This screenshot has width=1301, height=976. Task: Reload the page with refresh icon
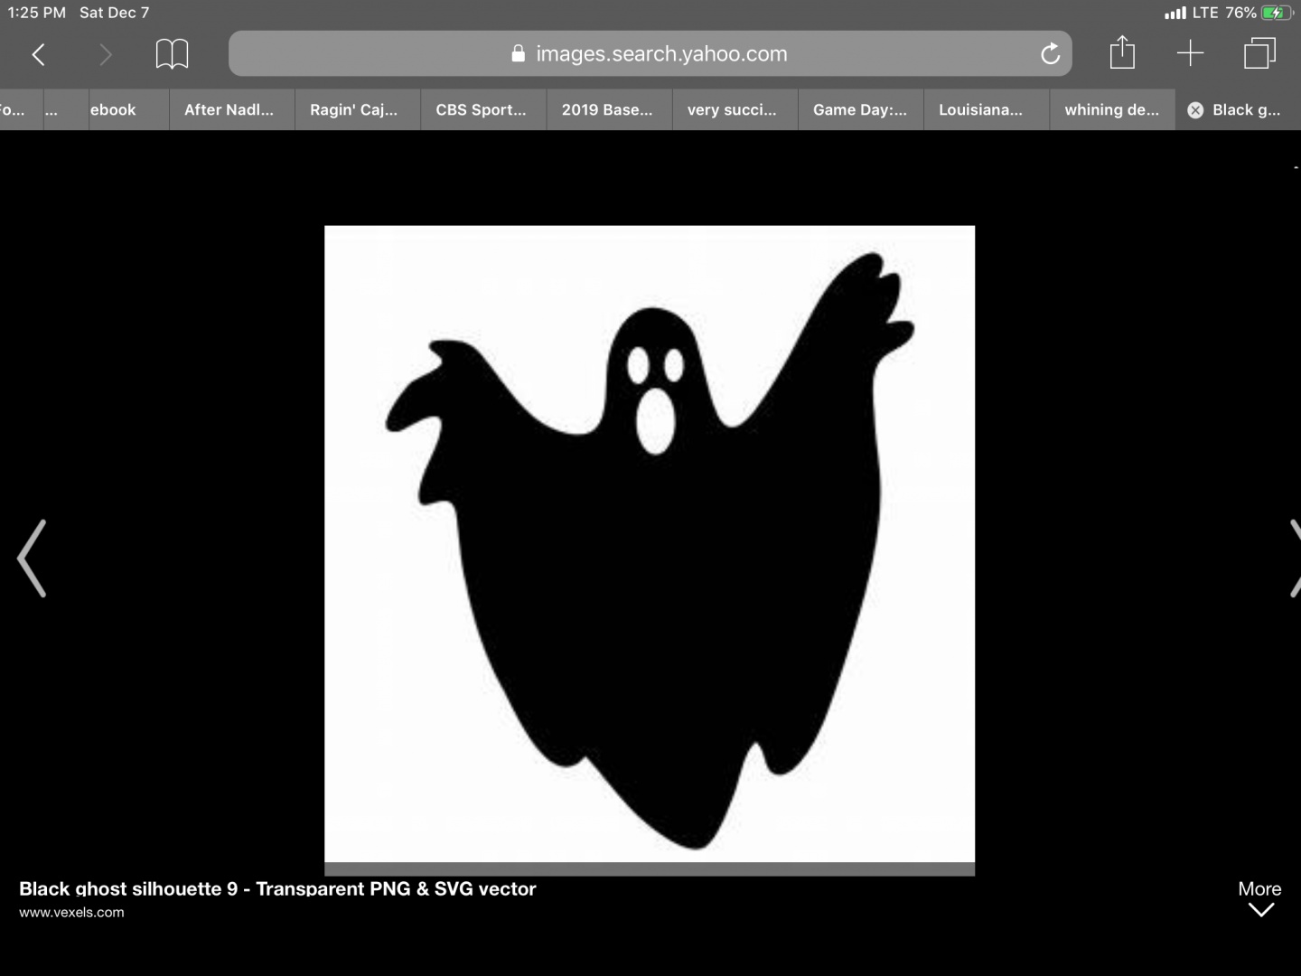coord(1050,54)
